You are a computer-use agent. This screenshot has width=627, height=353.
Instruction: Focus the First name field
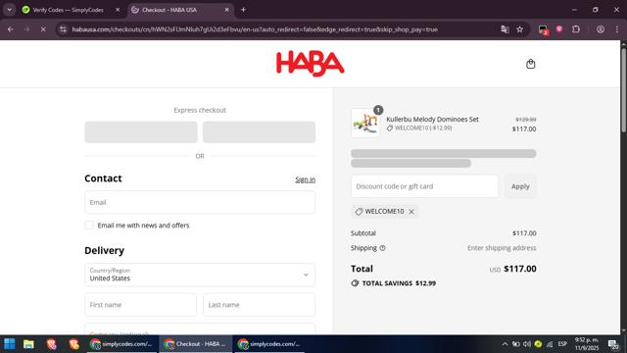pos(140,305)
